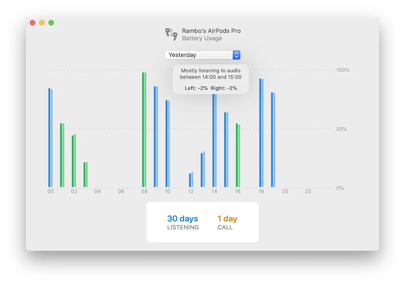
Task: Select the blue battery bar at hour 13
Action: tap(203, 170)
